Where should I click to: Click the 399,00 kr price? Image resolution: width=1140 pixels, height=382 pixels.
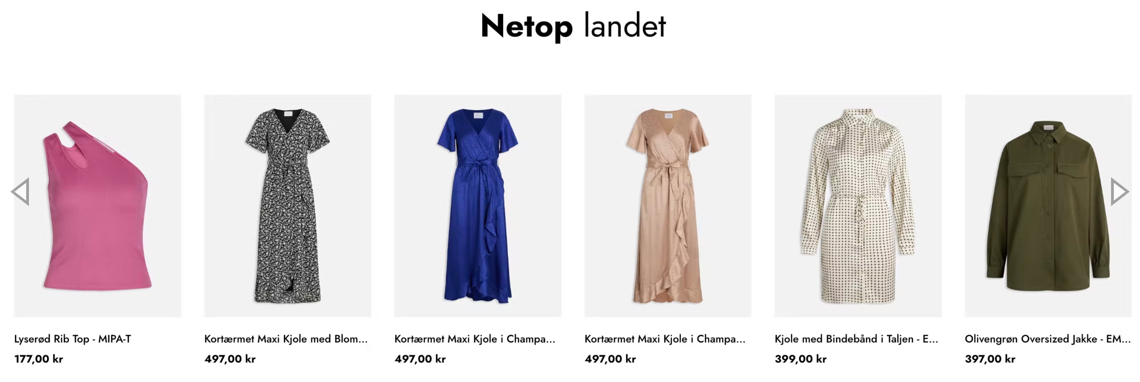(x=801, y=359)
